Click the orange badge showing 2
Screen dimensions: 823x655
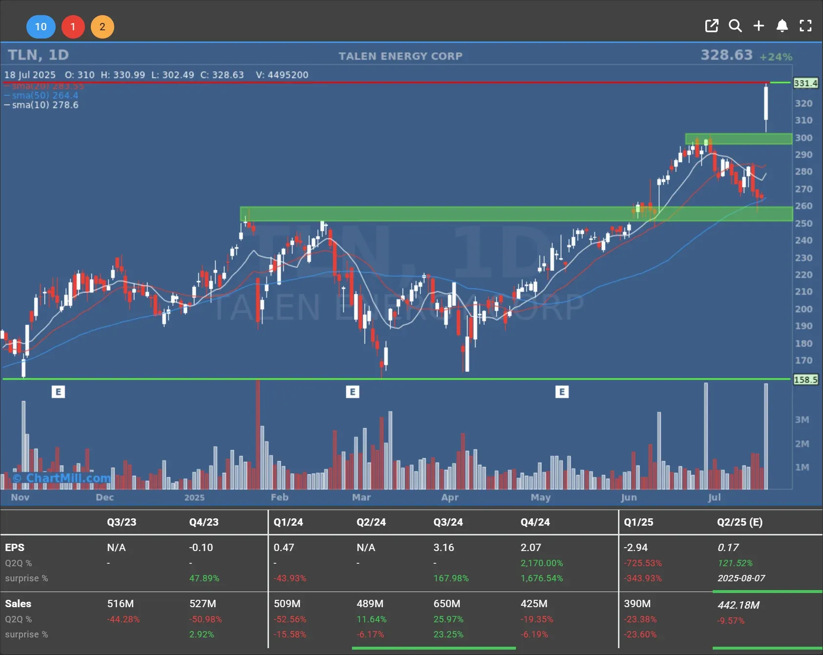(103, 26)
